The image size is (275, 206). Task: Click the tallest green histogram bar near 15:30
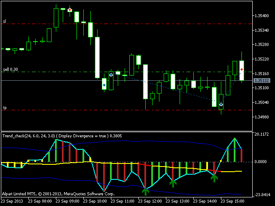point(235,150)
